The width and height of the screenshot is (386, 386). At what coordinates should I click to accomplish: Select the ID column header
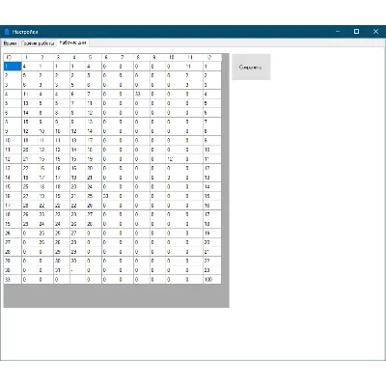tap(13, 57)
